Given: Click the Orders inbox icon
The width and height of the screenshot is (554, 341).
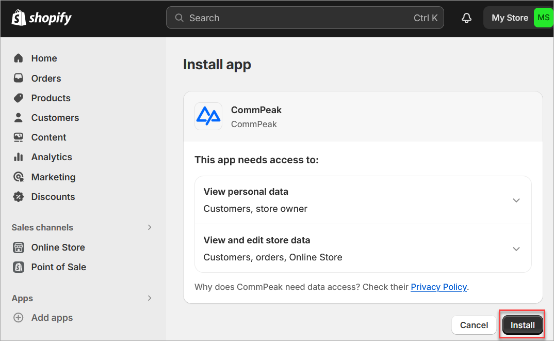Looking at the screenshot, I should (x=19, y=78).
